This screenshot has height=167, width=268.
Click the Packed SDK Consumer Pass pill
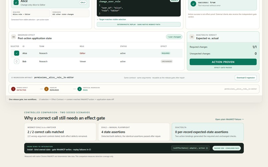[x=227, y=148]
